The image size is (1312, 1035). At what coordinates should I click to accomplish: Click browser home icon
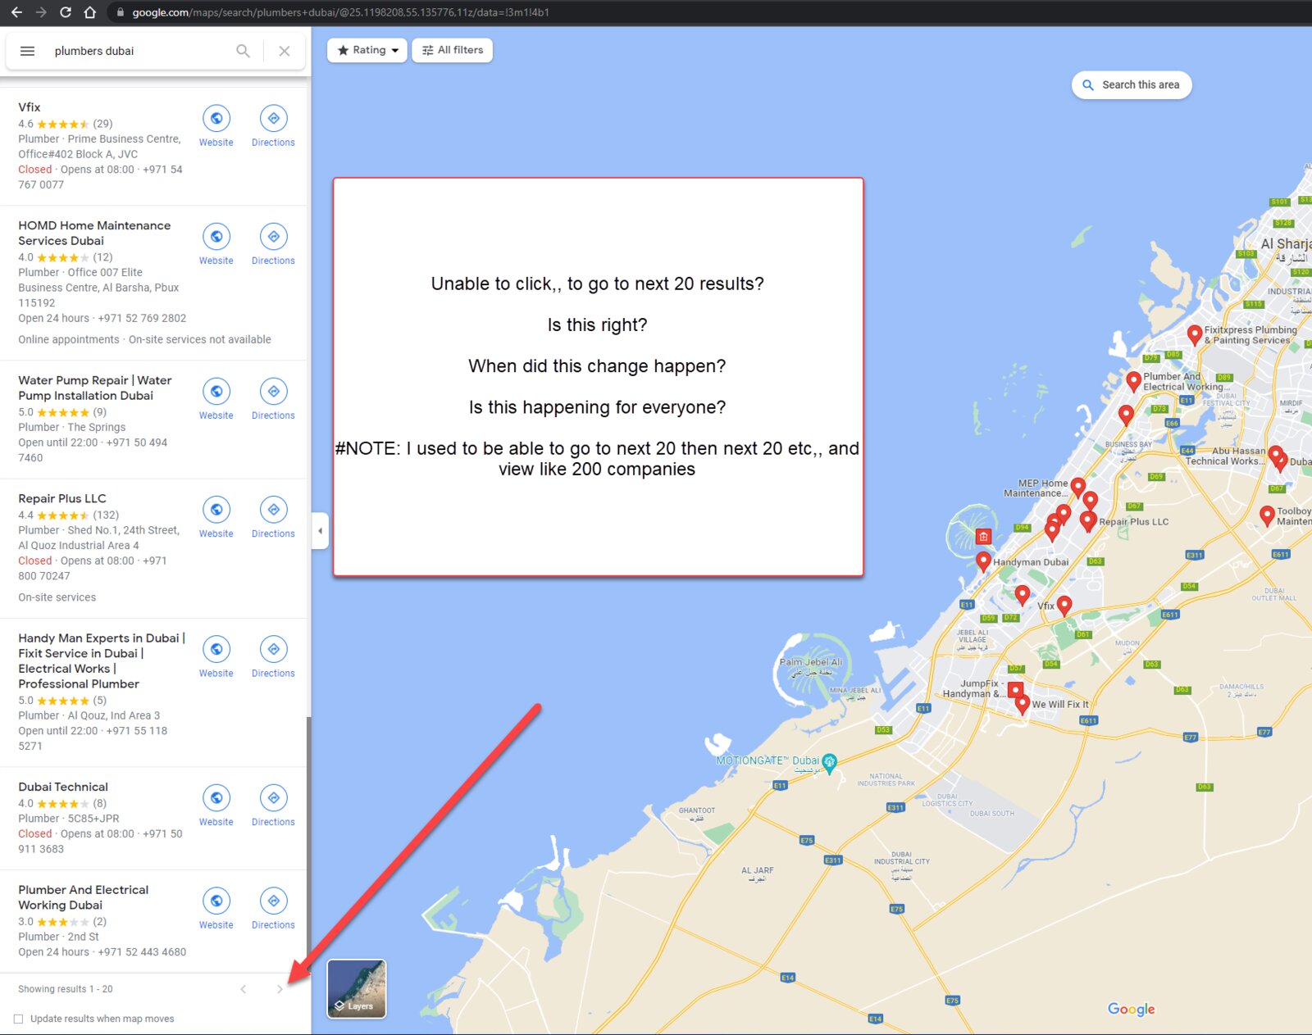pyautogui.click(x=90, y=12)
